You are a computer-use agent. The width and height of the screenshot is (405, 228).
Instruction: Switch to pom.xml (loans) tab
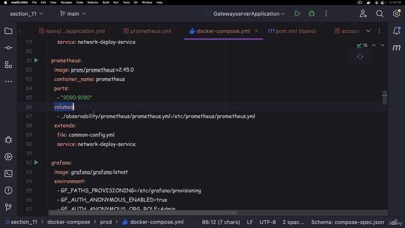tap(292, 31)
